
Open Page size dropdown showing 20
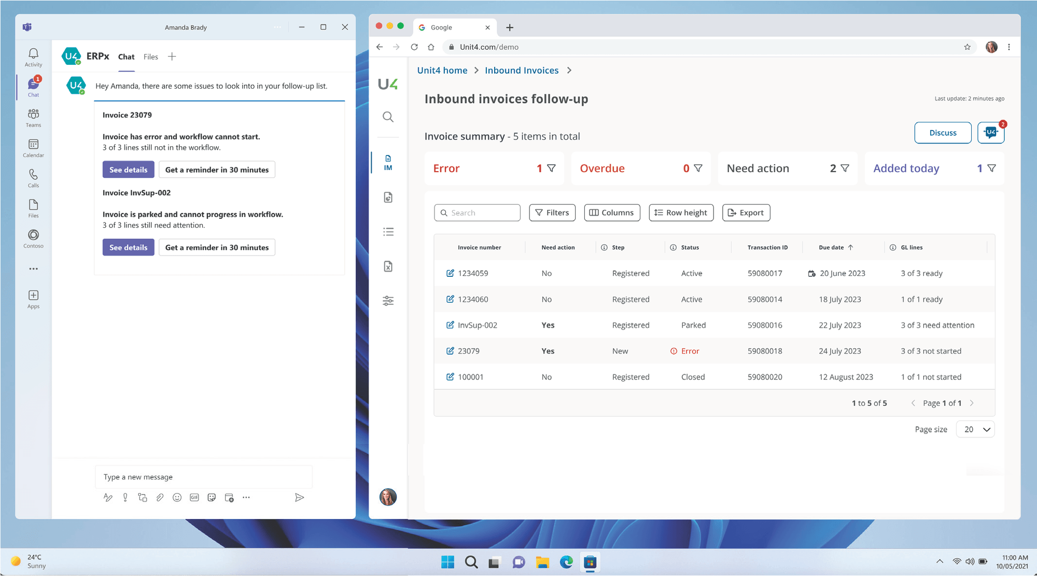click(x=975, y=429)
